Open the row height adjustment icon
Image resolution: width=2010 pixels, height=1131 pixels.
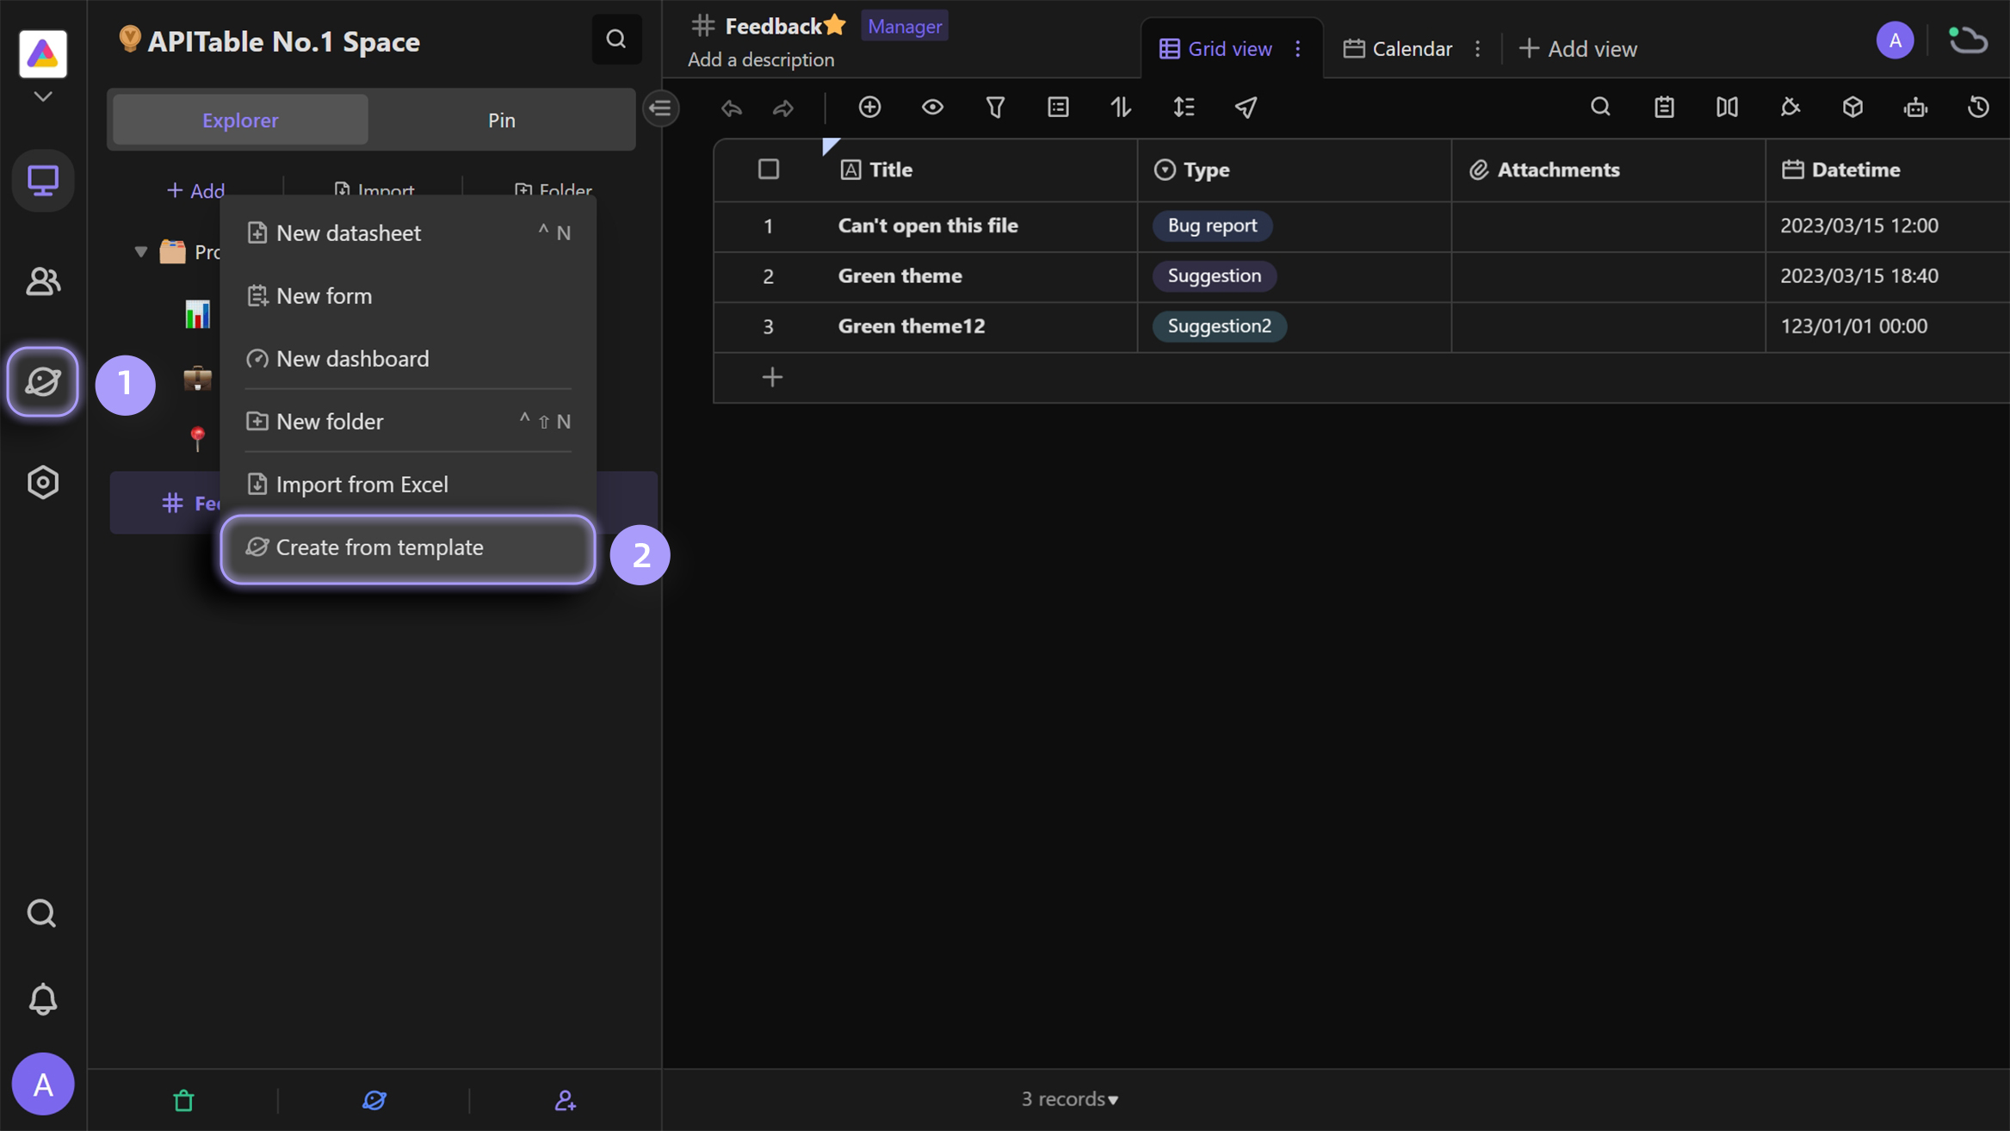[x=1183, y=108]
